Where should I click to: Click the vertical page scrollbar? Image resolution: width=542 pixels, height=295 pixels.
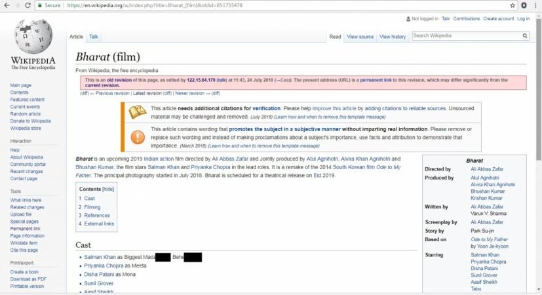(538, 90)
